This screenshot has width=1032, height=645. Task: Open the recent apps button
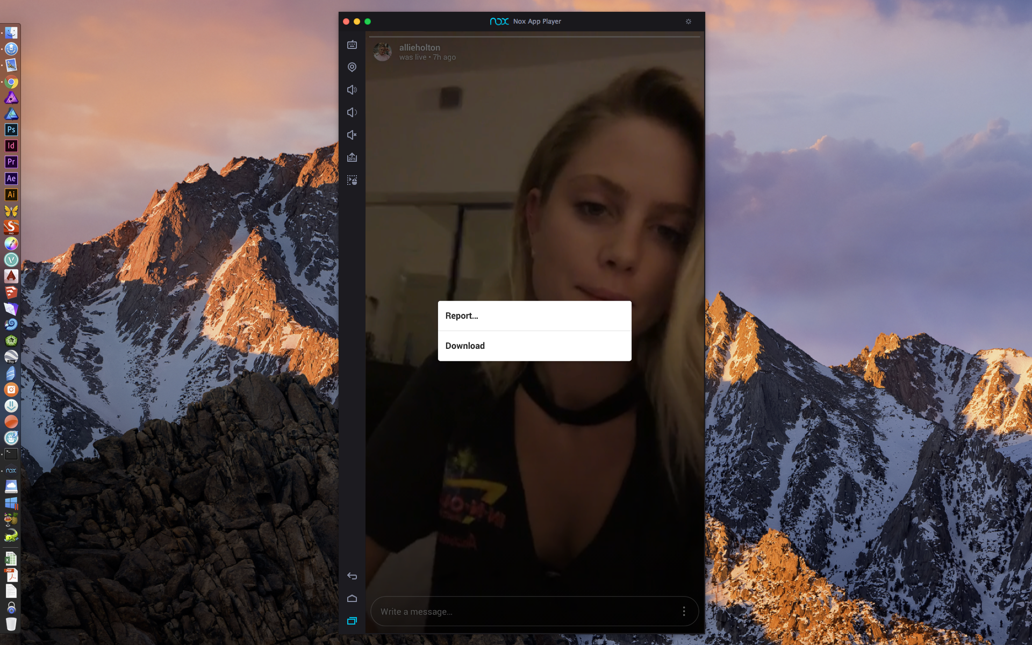click(x=352, y=621)
